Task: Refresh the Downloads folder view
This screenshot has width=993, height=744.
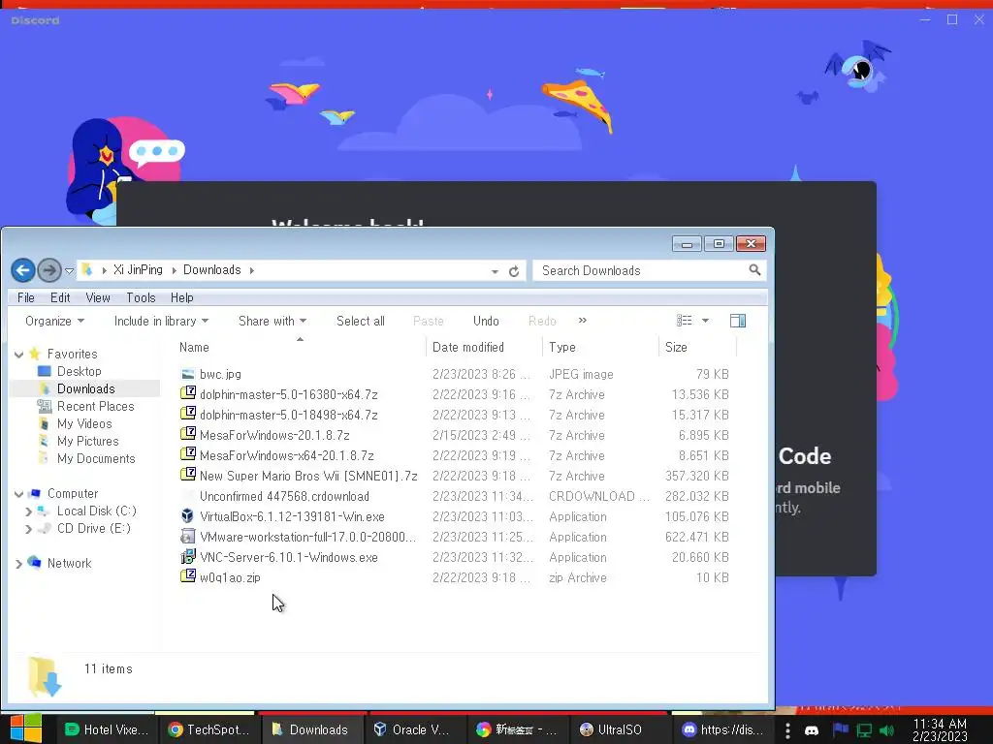Action: tap(514, 271)
